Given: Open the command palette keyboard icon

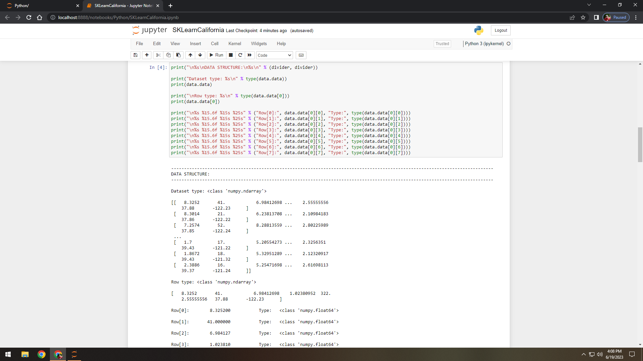Looking at the screenshot, I should click(x=301, y=55).
